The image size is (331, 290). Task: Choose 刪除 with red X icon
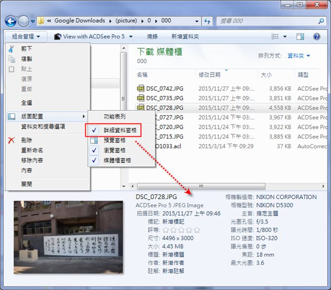click(x=47, y=140)
